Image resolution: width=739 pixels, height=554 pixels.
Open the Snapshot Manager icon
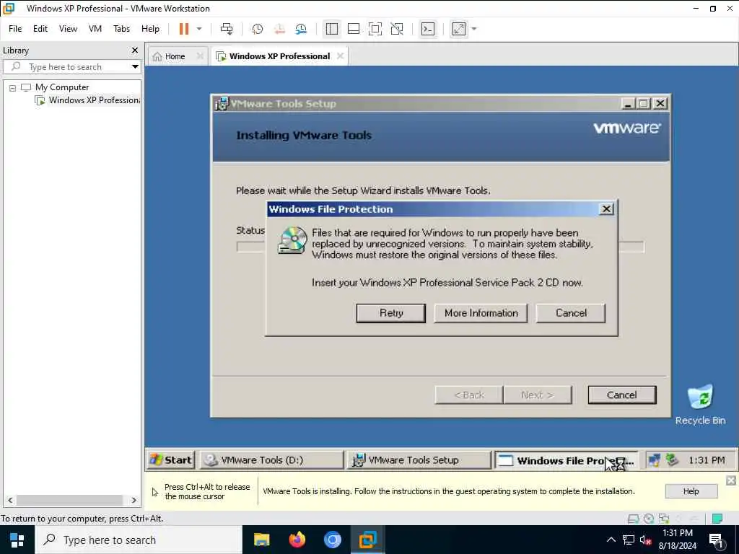pyautogui.click(x=301, y=29)
